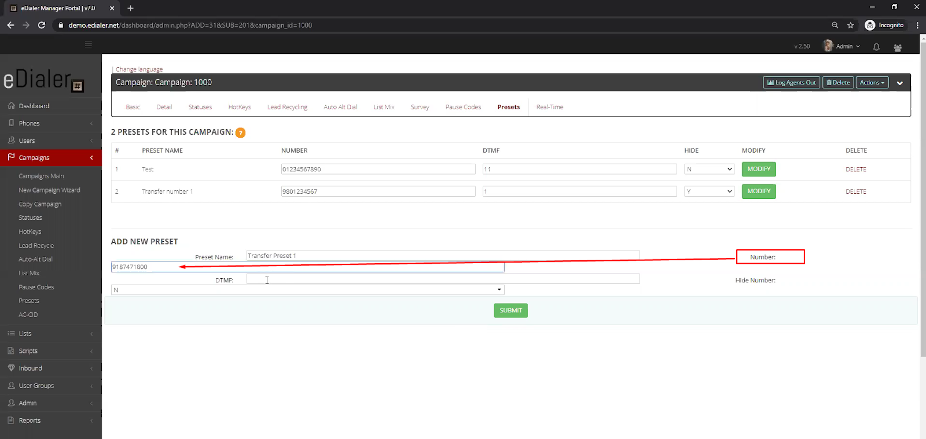Viewport: 926px width, 439px height.
Task: Open AC-CID in the sidebar
Action: 28,315
